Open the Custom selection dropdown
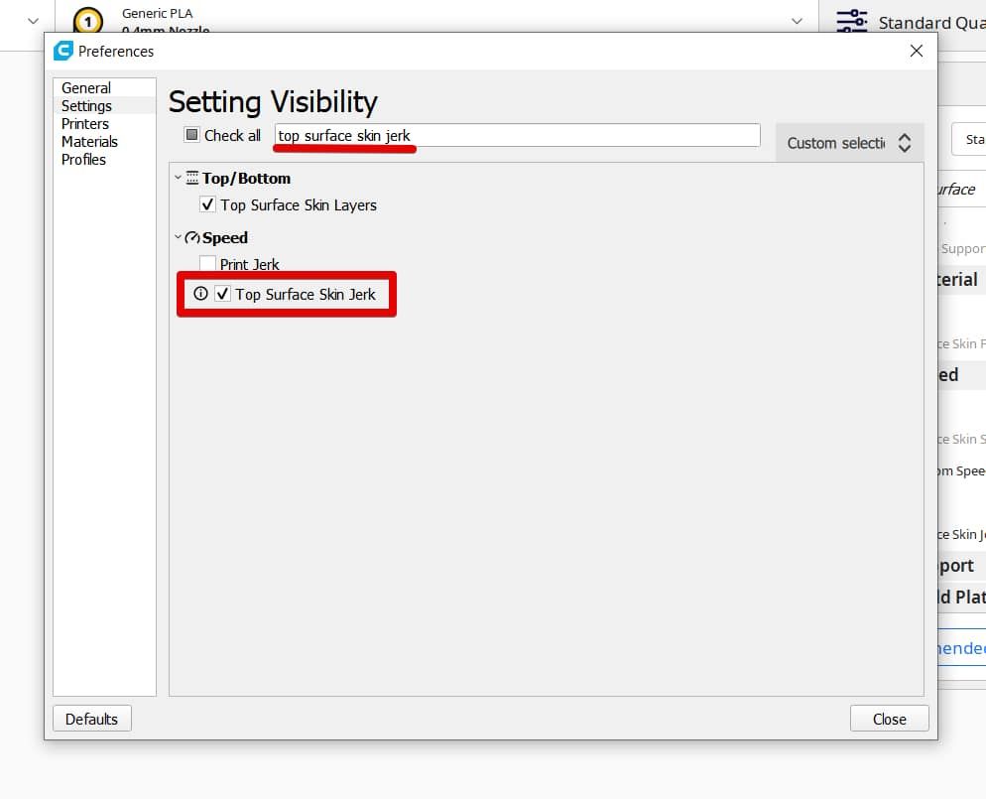The height and width of the screenshot is (799, 986). coord(849,143)
